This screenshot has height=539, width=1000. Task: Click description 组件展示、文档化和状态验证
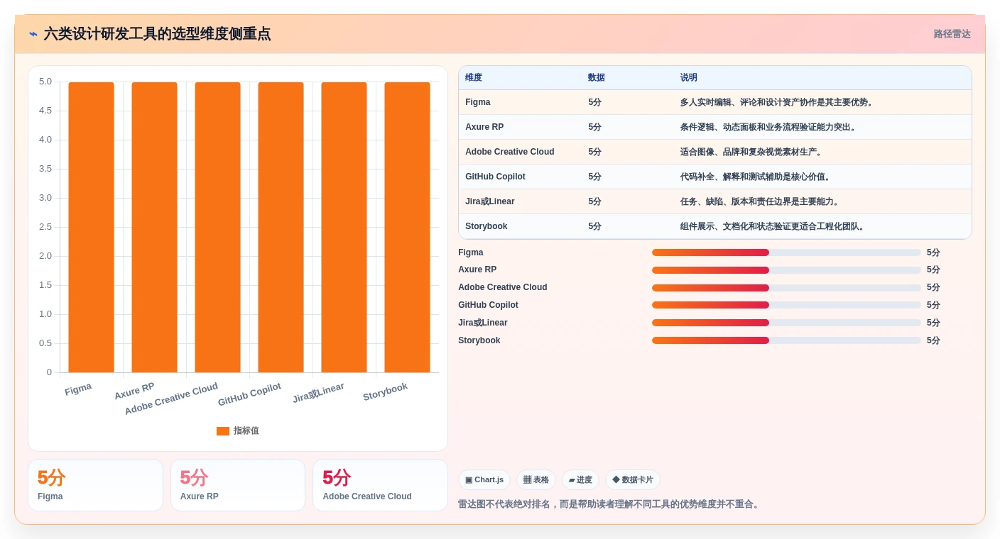773,226
